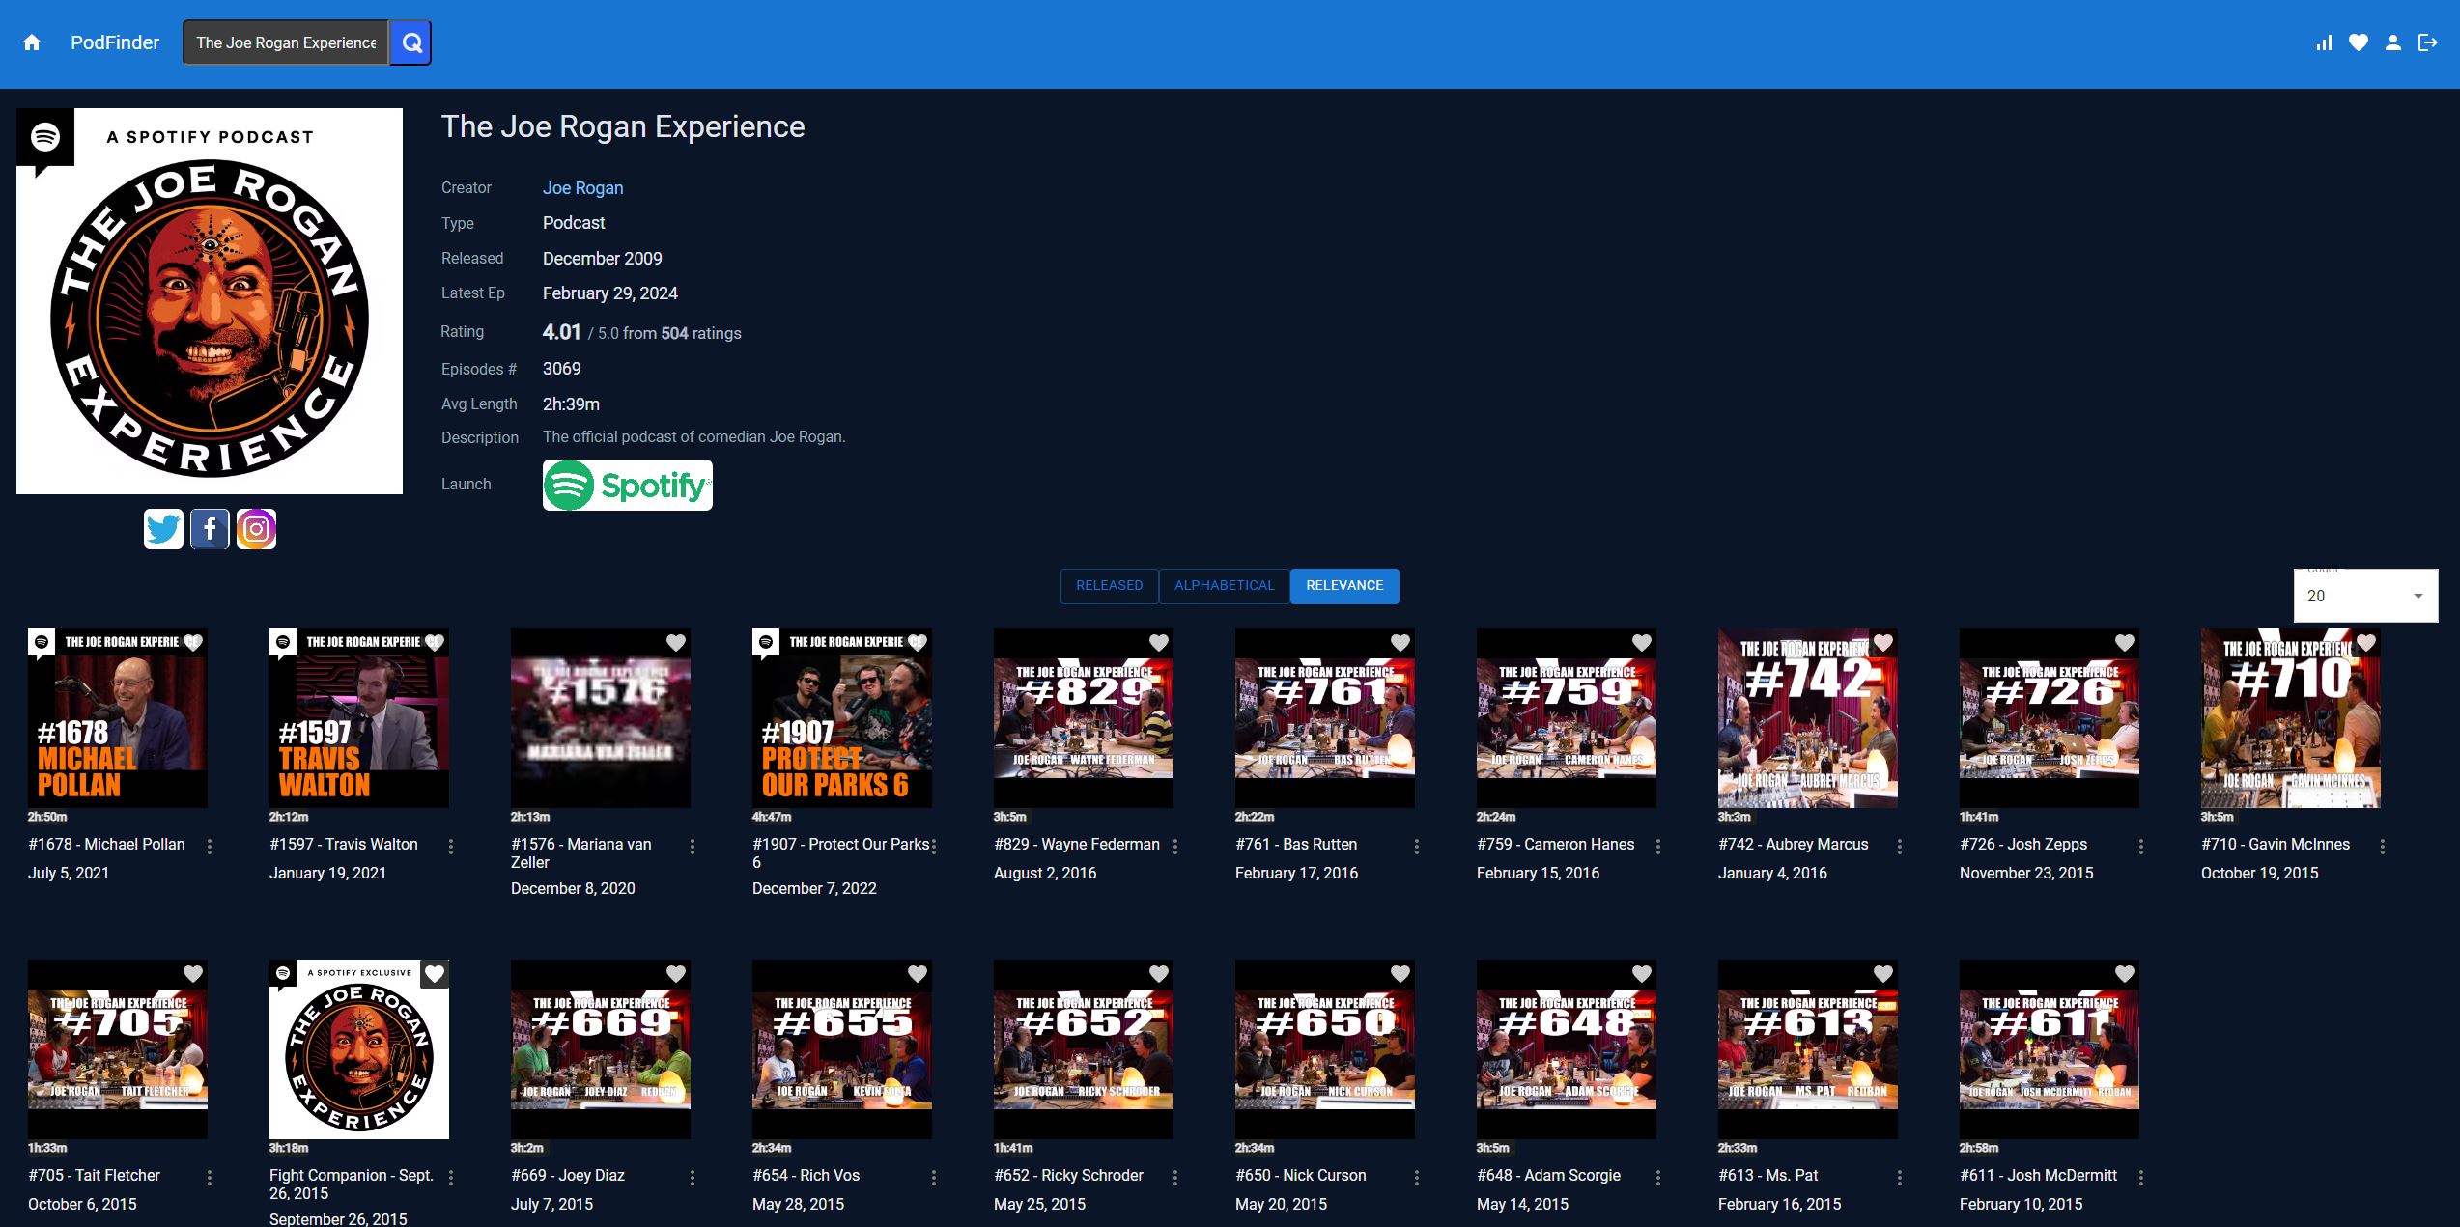Favorite the #1576 Mariana van Zeller episode
The image size is (2460, 1227).
pyautogui.click(x=676, y=643)
